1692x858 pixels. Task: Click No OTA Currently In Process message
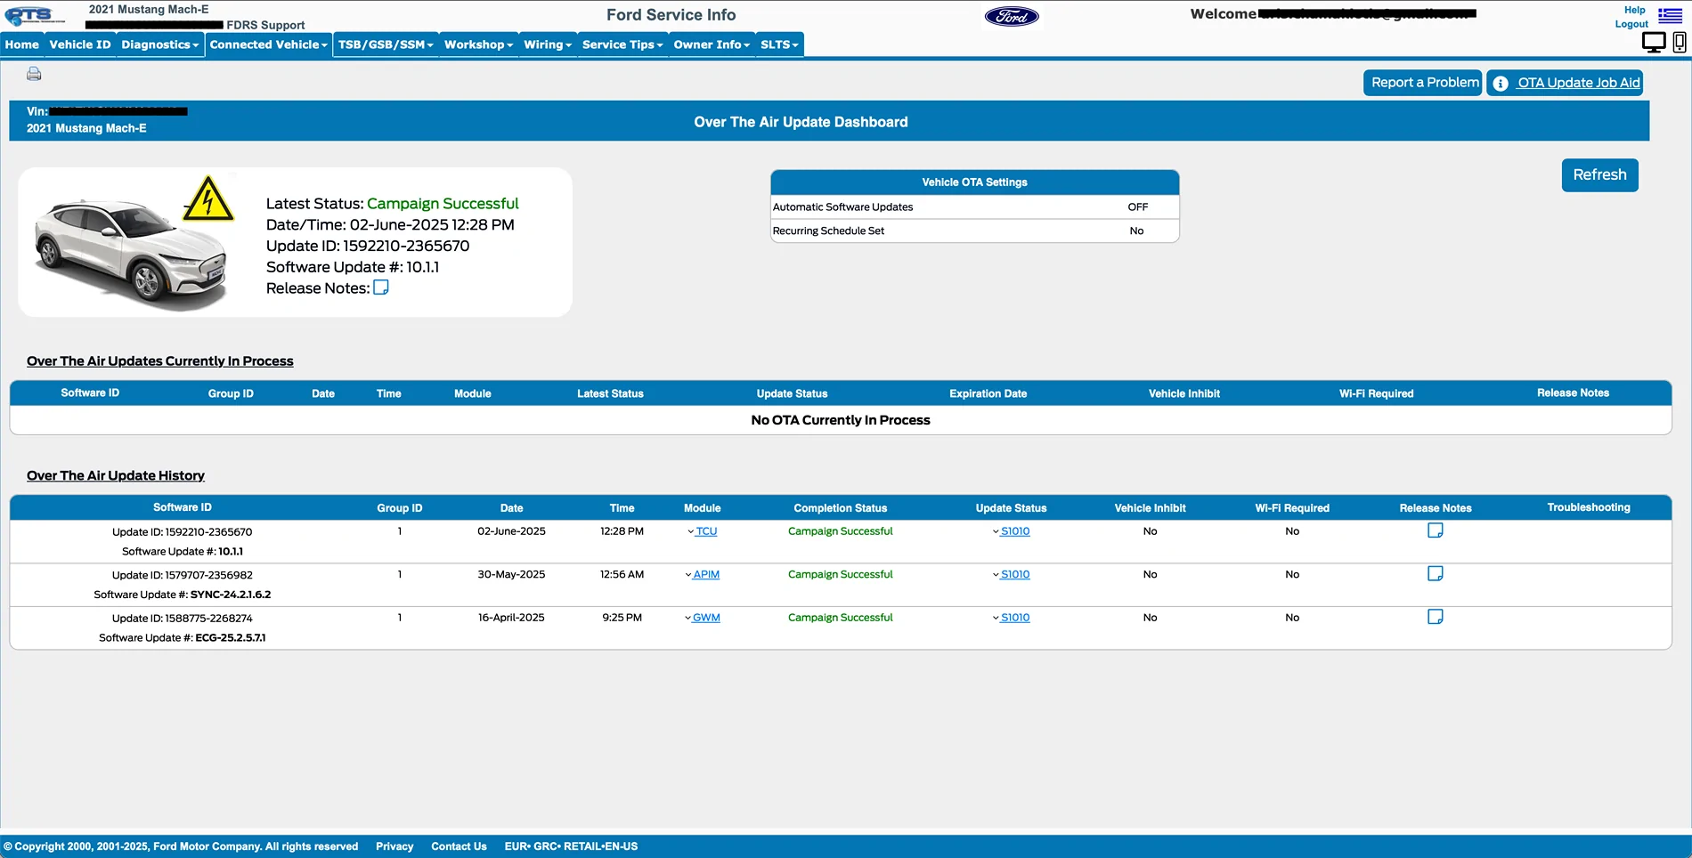(840, 420)
